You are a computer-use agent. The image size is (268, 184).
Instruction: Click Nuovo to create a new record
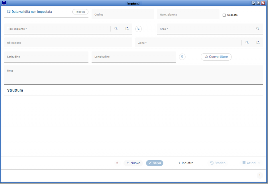pos(133,163)
